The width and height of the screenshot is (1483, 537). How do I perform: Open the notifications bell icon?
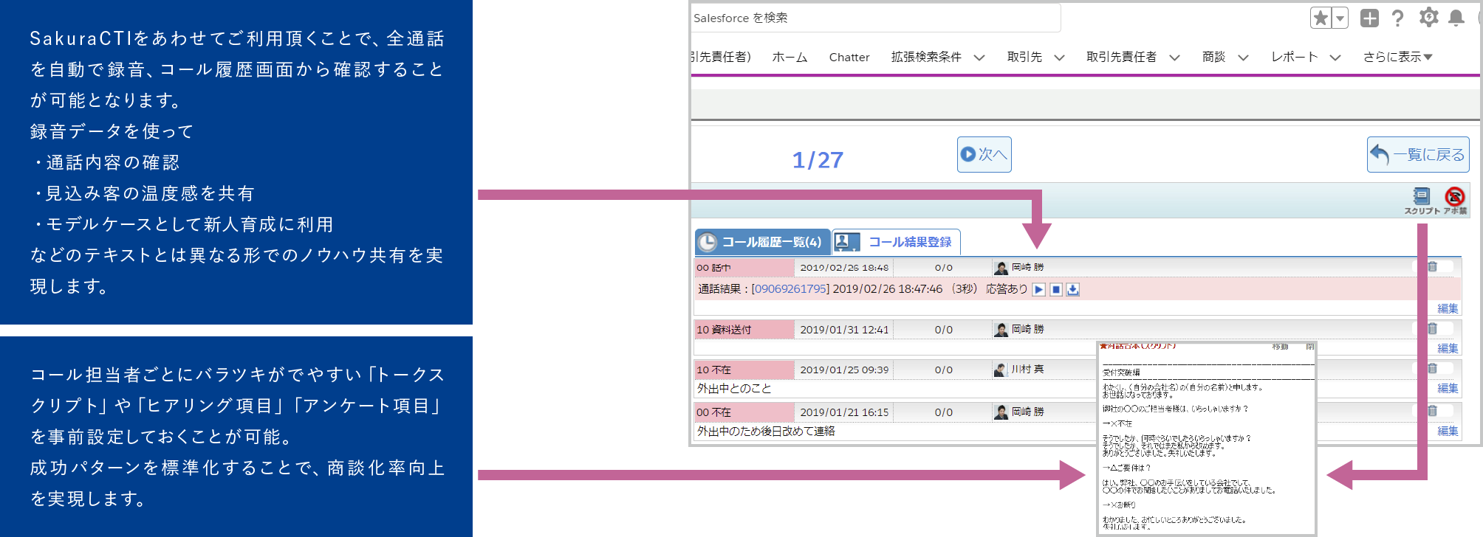[1456, 18]
